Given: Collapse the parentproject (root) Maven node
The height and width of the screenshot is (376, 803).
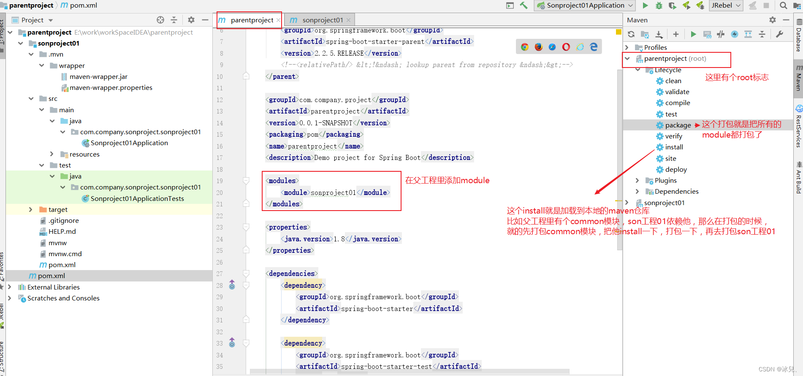Looking at the screenshot, I should 627,59.
